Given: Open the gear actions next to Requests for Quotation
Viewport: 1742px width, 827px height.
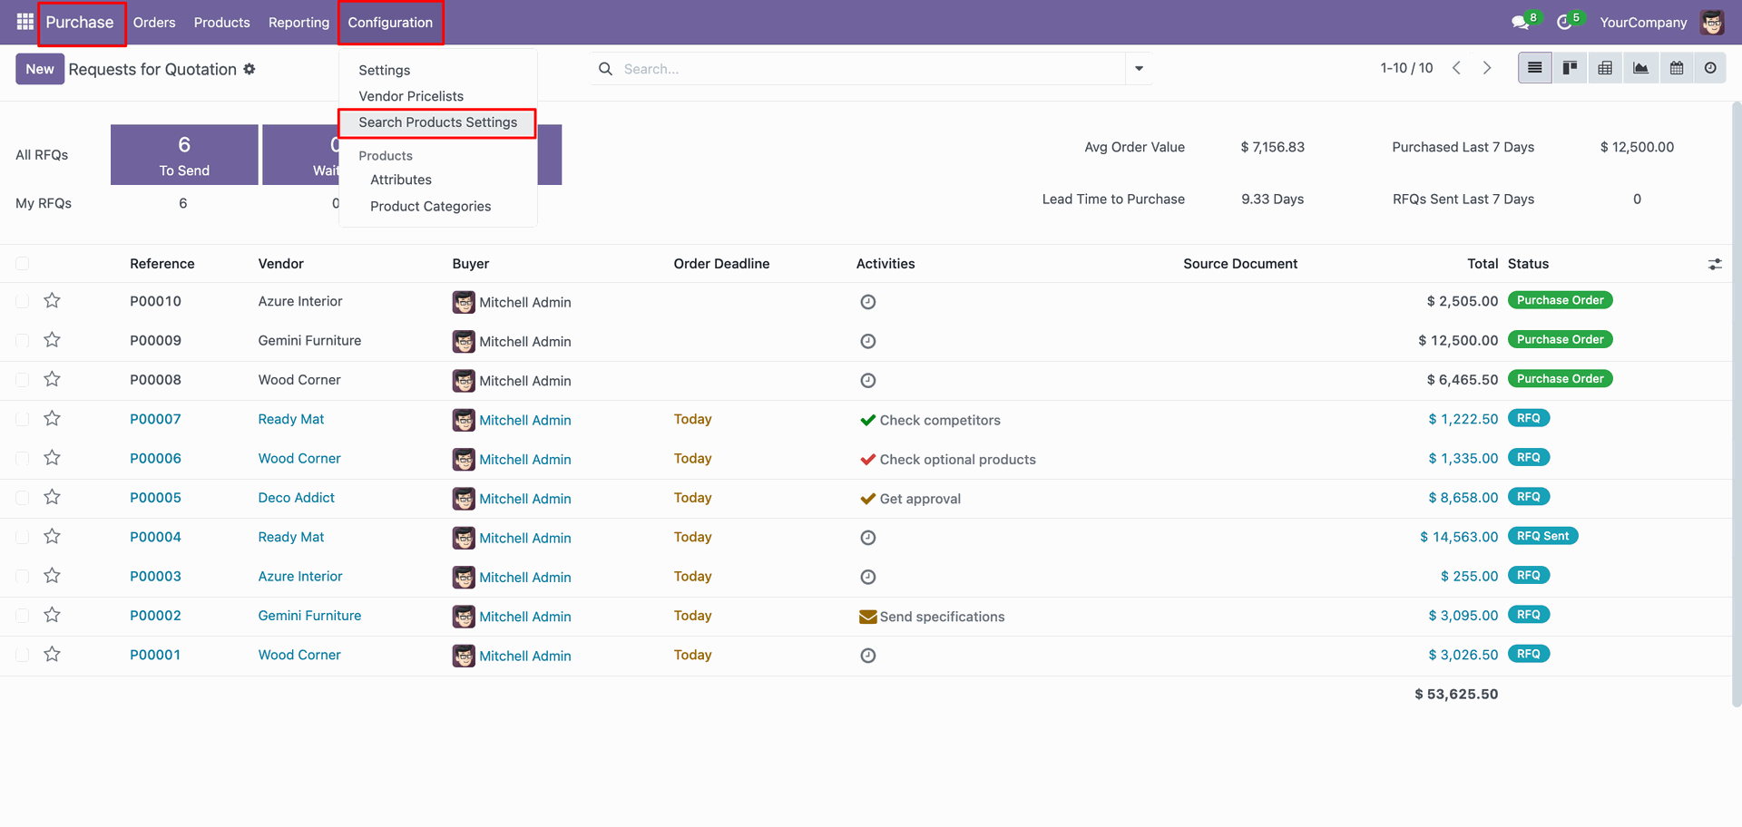Looking at the screenshot, I should (x=250, y=69).
